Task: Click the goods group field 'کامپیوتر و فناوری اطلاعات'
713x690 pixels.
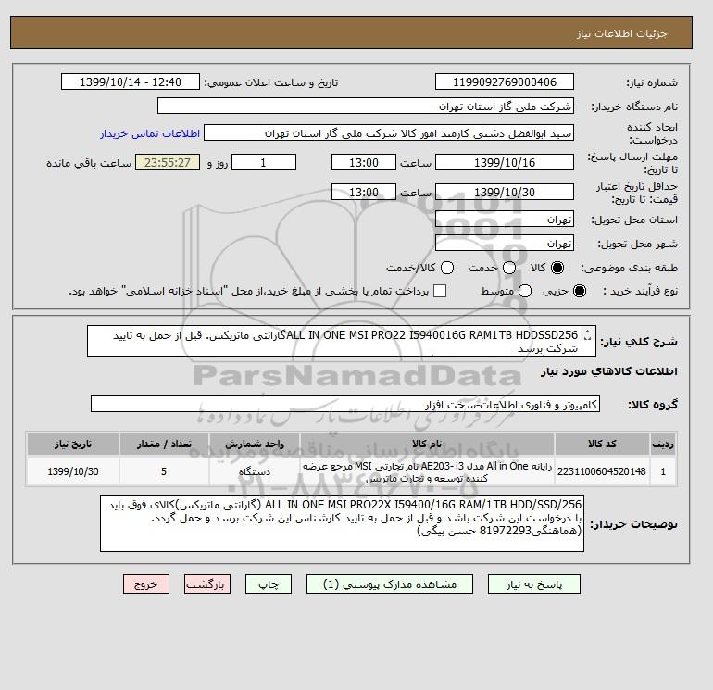Action: coord(345,404)
